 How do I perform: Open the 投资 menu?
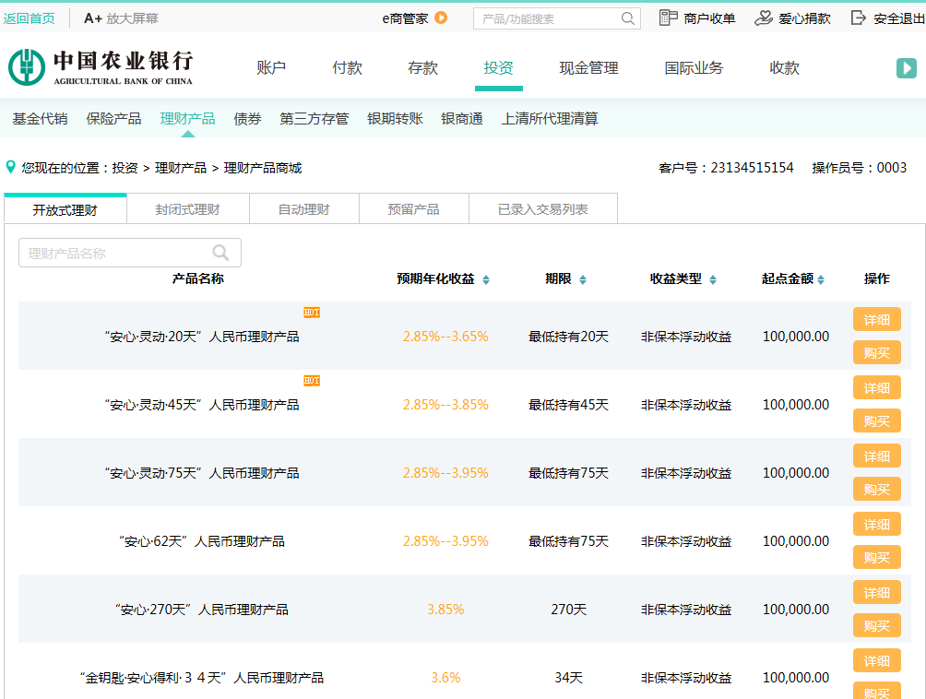coord(498,68)
